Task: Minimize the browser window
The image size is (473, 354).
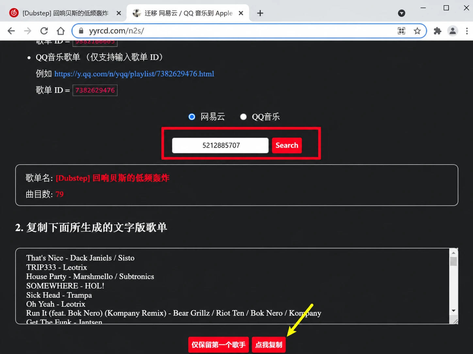Action: (x=423, y=8)
